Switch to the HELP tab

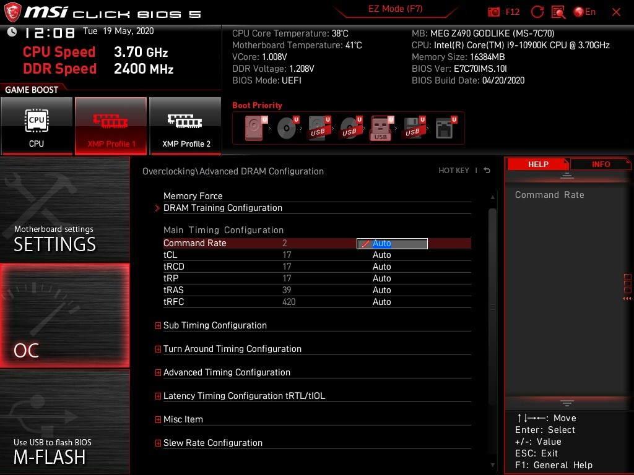pos(538,165)
